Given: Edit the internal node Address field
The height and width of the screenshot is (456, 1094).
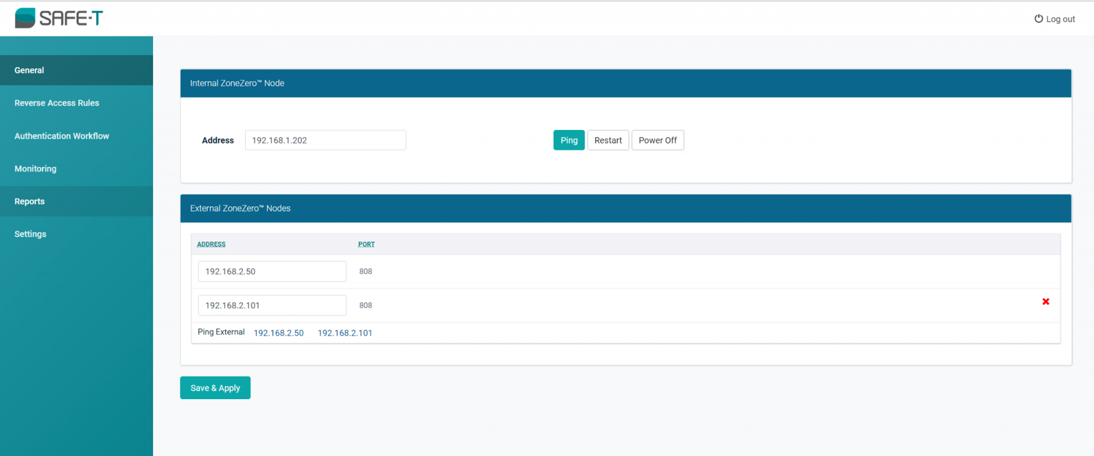Looking at the screenshot, I should click(325, 140).
